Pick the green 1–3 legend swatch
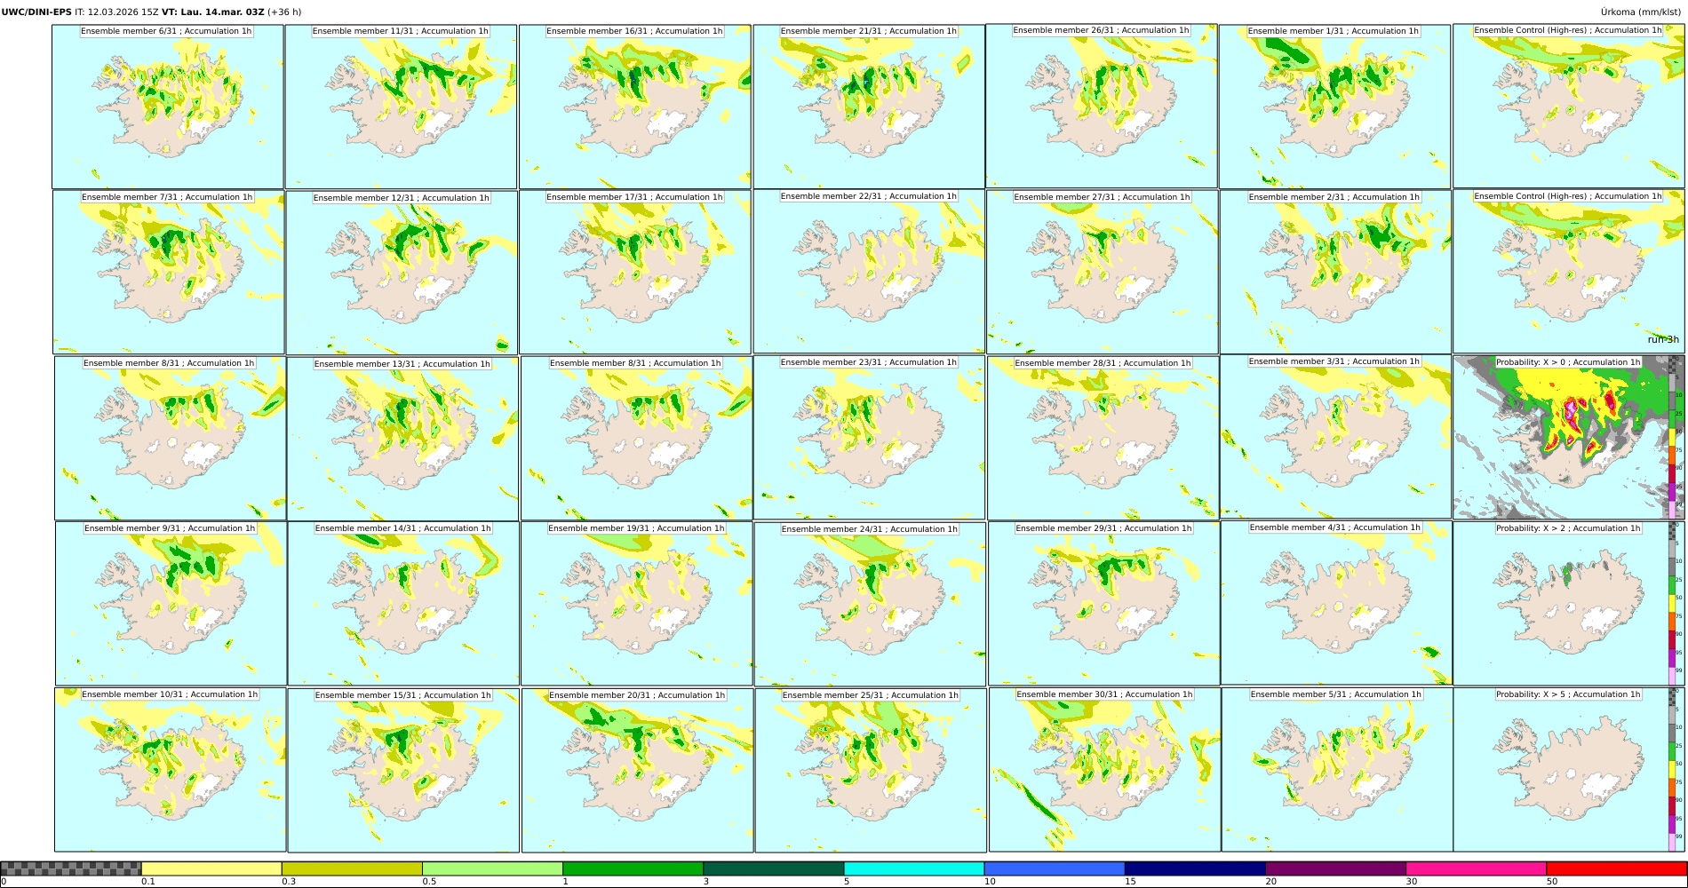 [x=633, y=868]
